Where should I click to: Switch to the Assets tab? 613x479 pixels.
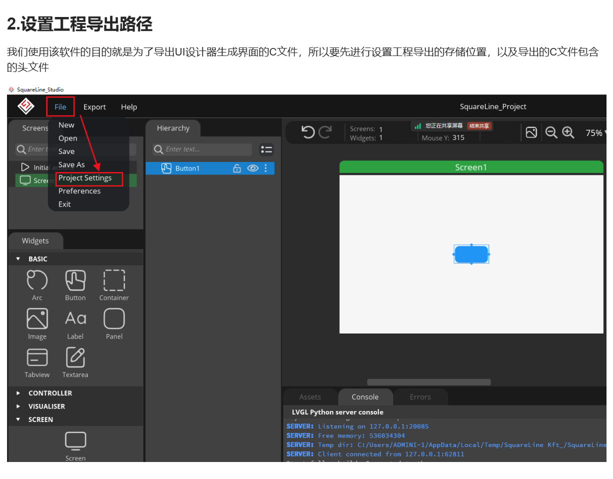click(x=310, y=396)
